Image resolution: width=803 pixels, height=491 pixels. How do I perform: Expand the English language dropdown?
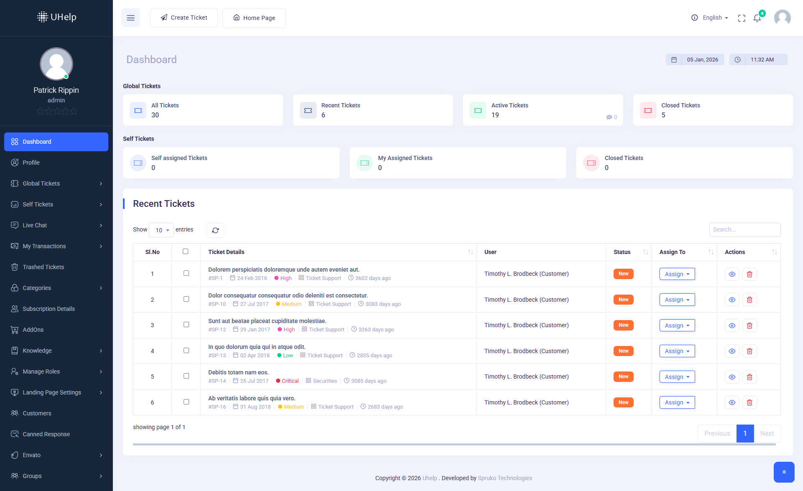[x=715, y=18]
